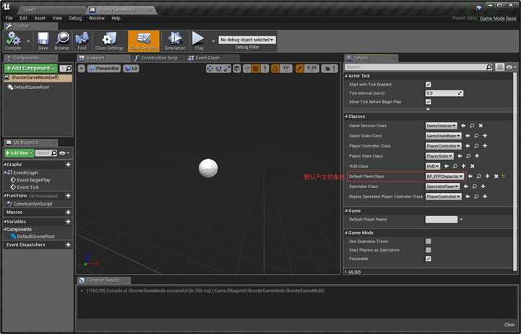Click the Details search field
The height and width of the screenshot is (334, 521).
(x=418, y=67)
